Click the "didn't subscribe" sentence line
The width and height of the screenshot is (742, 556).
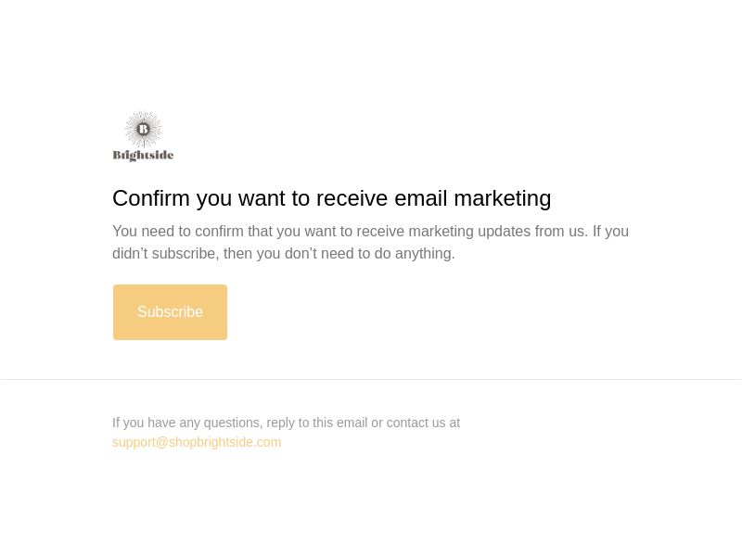284,253
